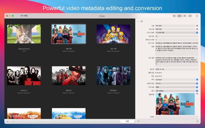This screenshot has width=205, height=128.
Task: Click into the 설명 description text area
Action: pos(177,50)
